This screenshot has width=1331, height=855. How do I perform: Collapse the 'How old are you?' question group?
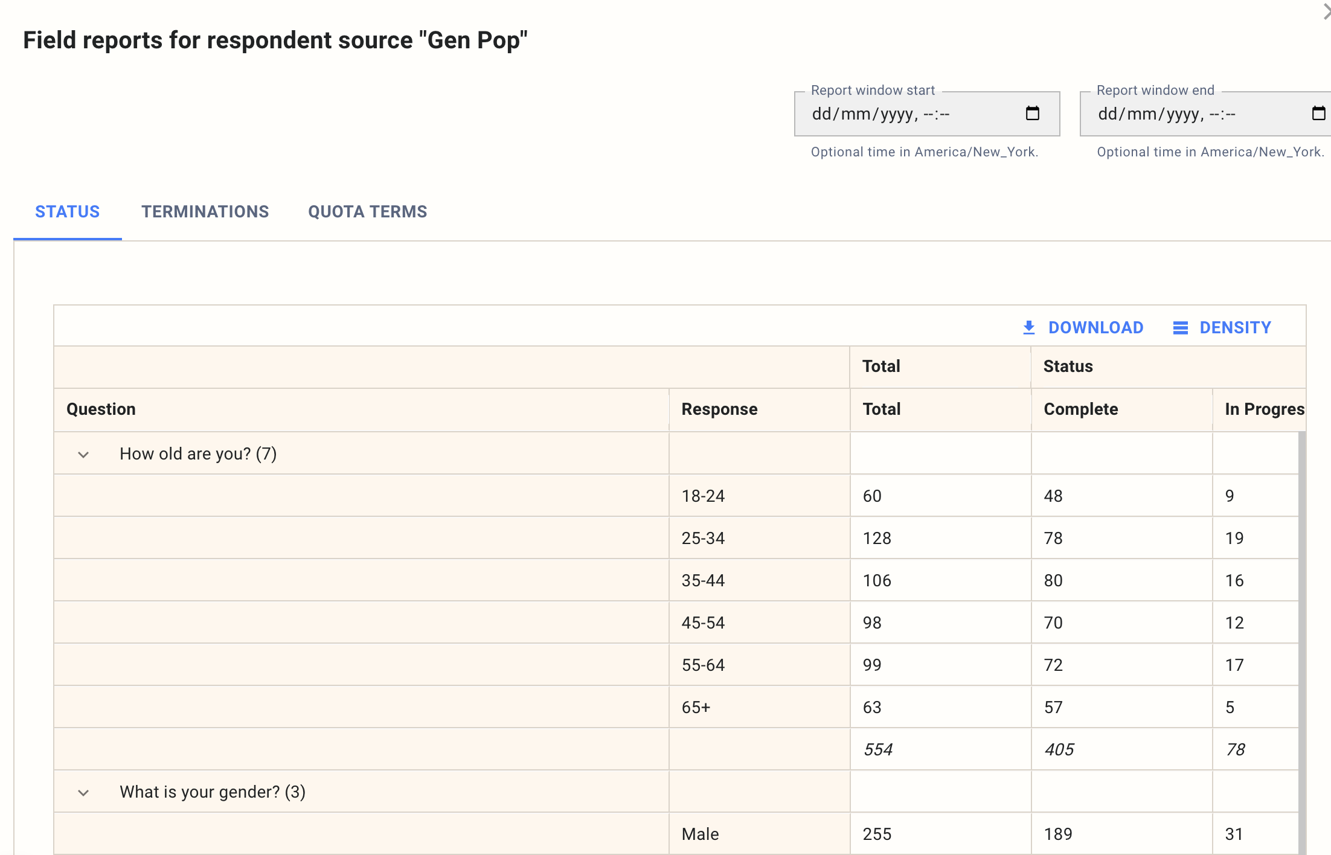coord(83,454)
